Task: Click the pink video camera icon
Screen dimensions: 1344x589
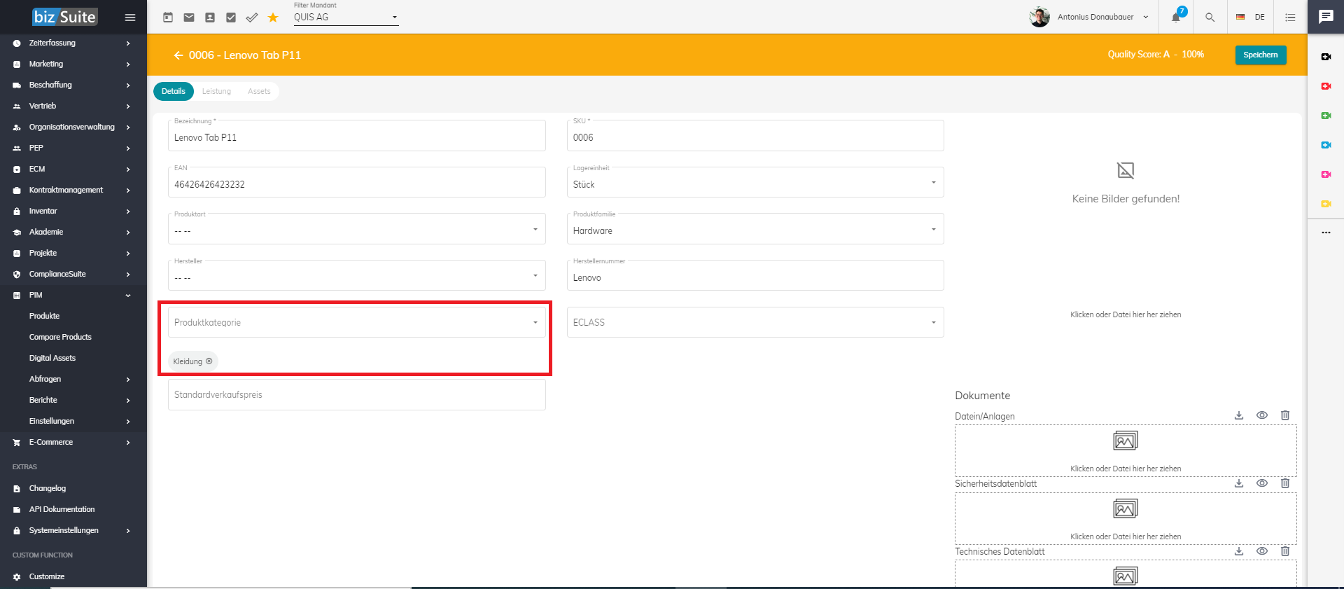Action: 1326,174
